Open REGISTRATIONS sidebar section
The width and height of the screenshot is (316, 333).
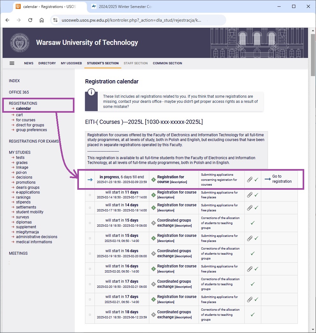tap(23, 103)
